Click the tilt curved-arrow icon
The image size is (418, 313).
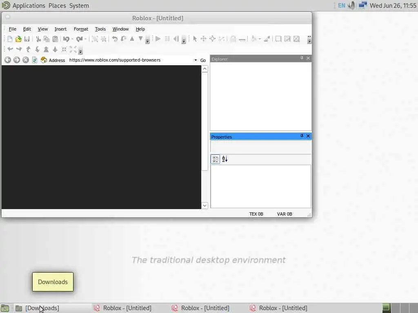[123, 39]
